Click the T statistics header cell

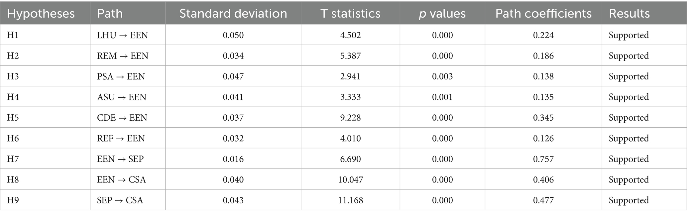point(350,14)
